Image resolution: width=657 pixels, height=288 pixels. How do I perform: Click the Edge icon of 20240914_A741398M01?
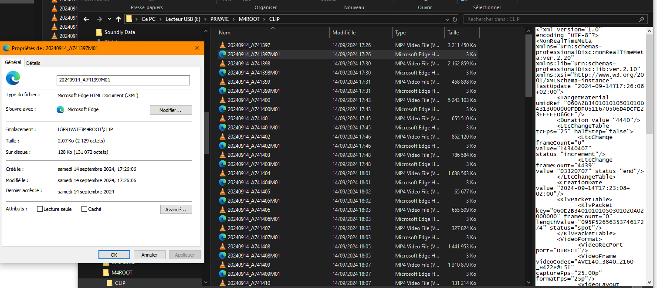tap(223, 72)
